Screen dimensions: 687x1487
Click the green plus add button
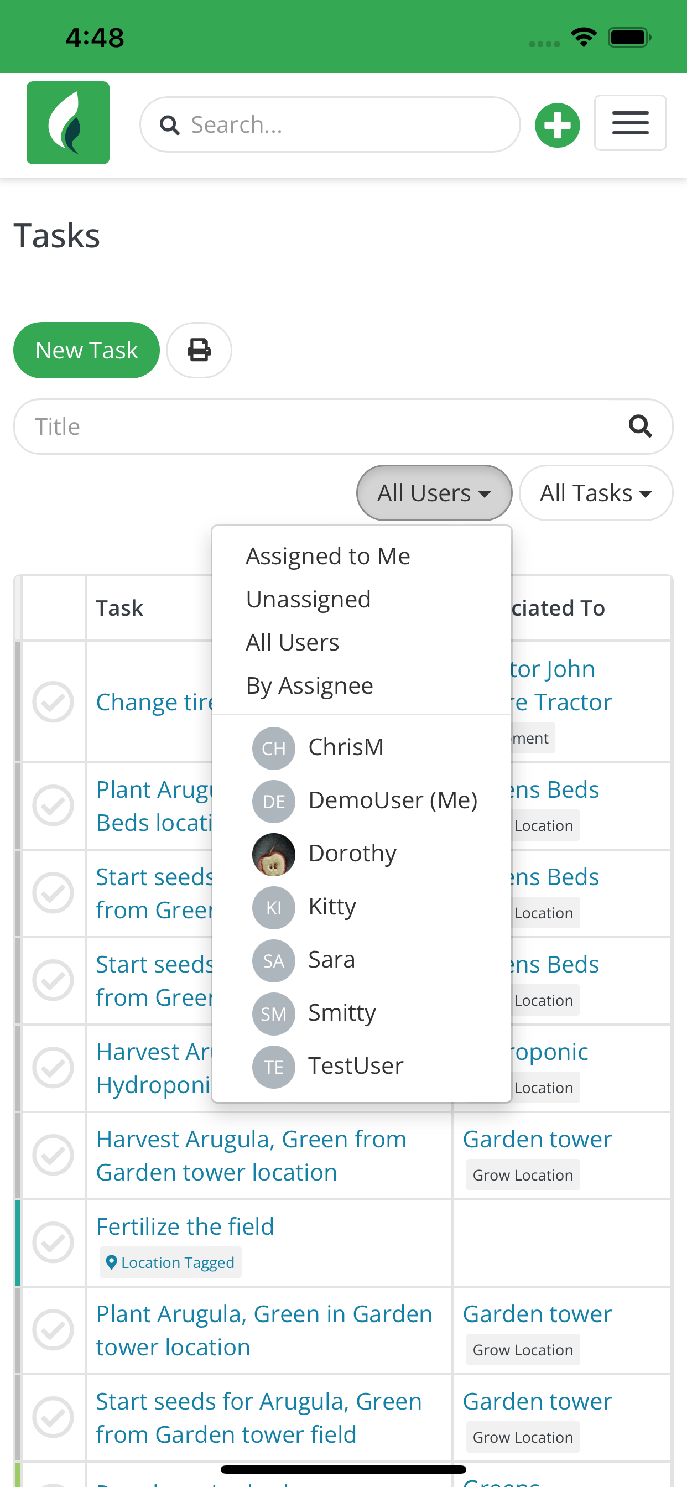tap(557, 125)
